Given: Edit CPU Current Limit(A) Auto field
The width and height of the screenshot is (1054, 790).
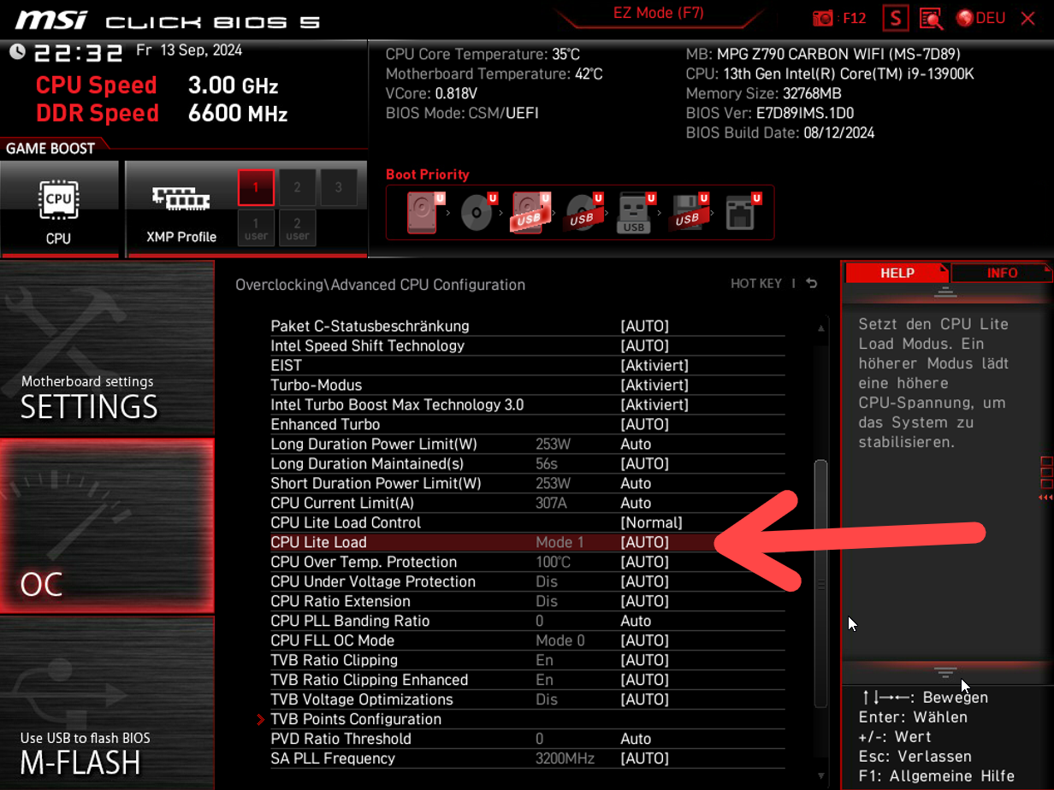Looking at the screenshot, I should tap(636, 503).
